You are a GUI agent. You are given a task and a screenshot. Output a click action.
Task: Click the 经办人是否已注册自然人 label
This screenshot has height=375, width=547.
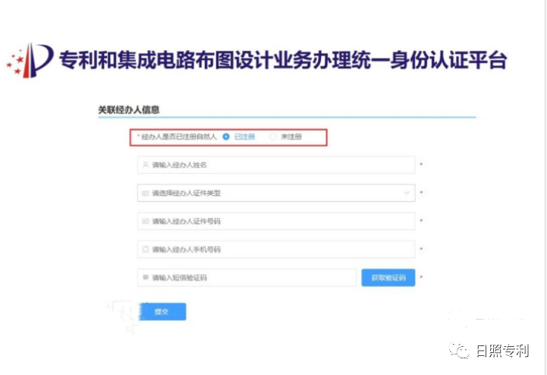[x=178, y=137]
